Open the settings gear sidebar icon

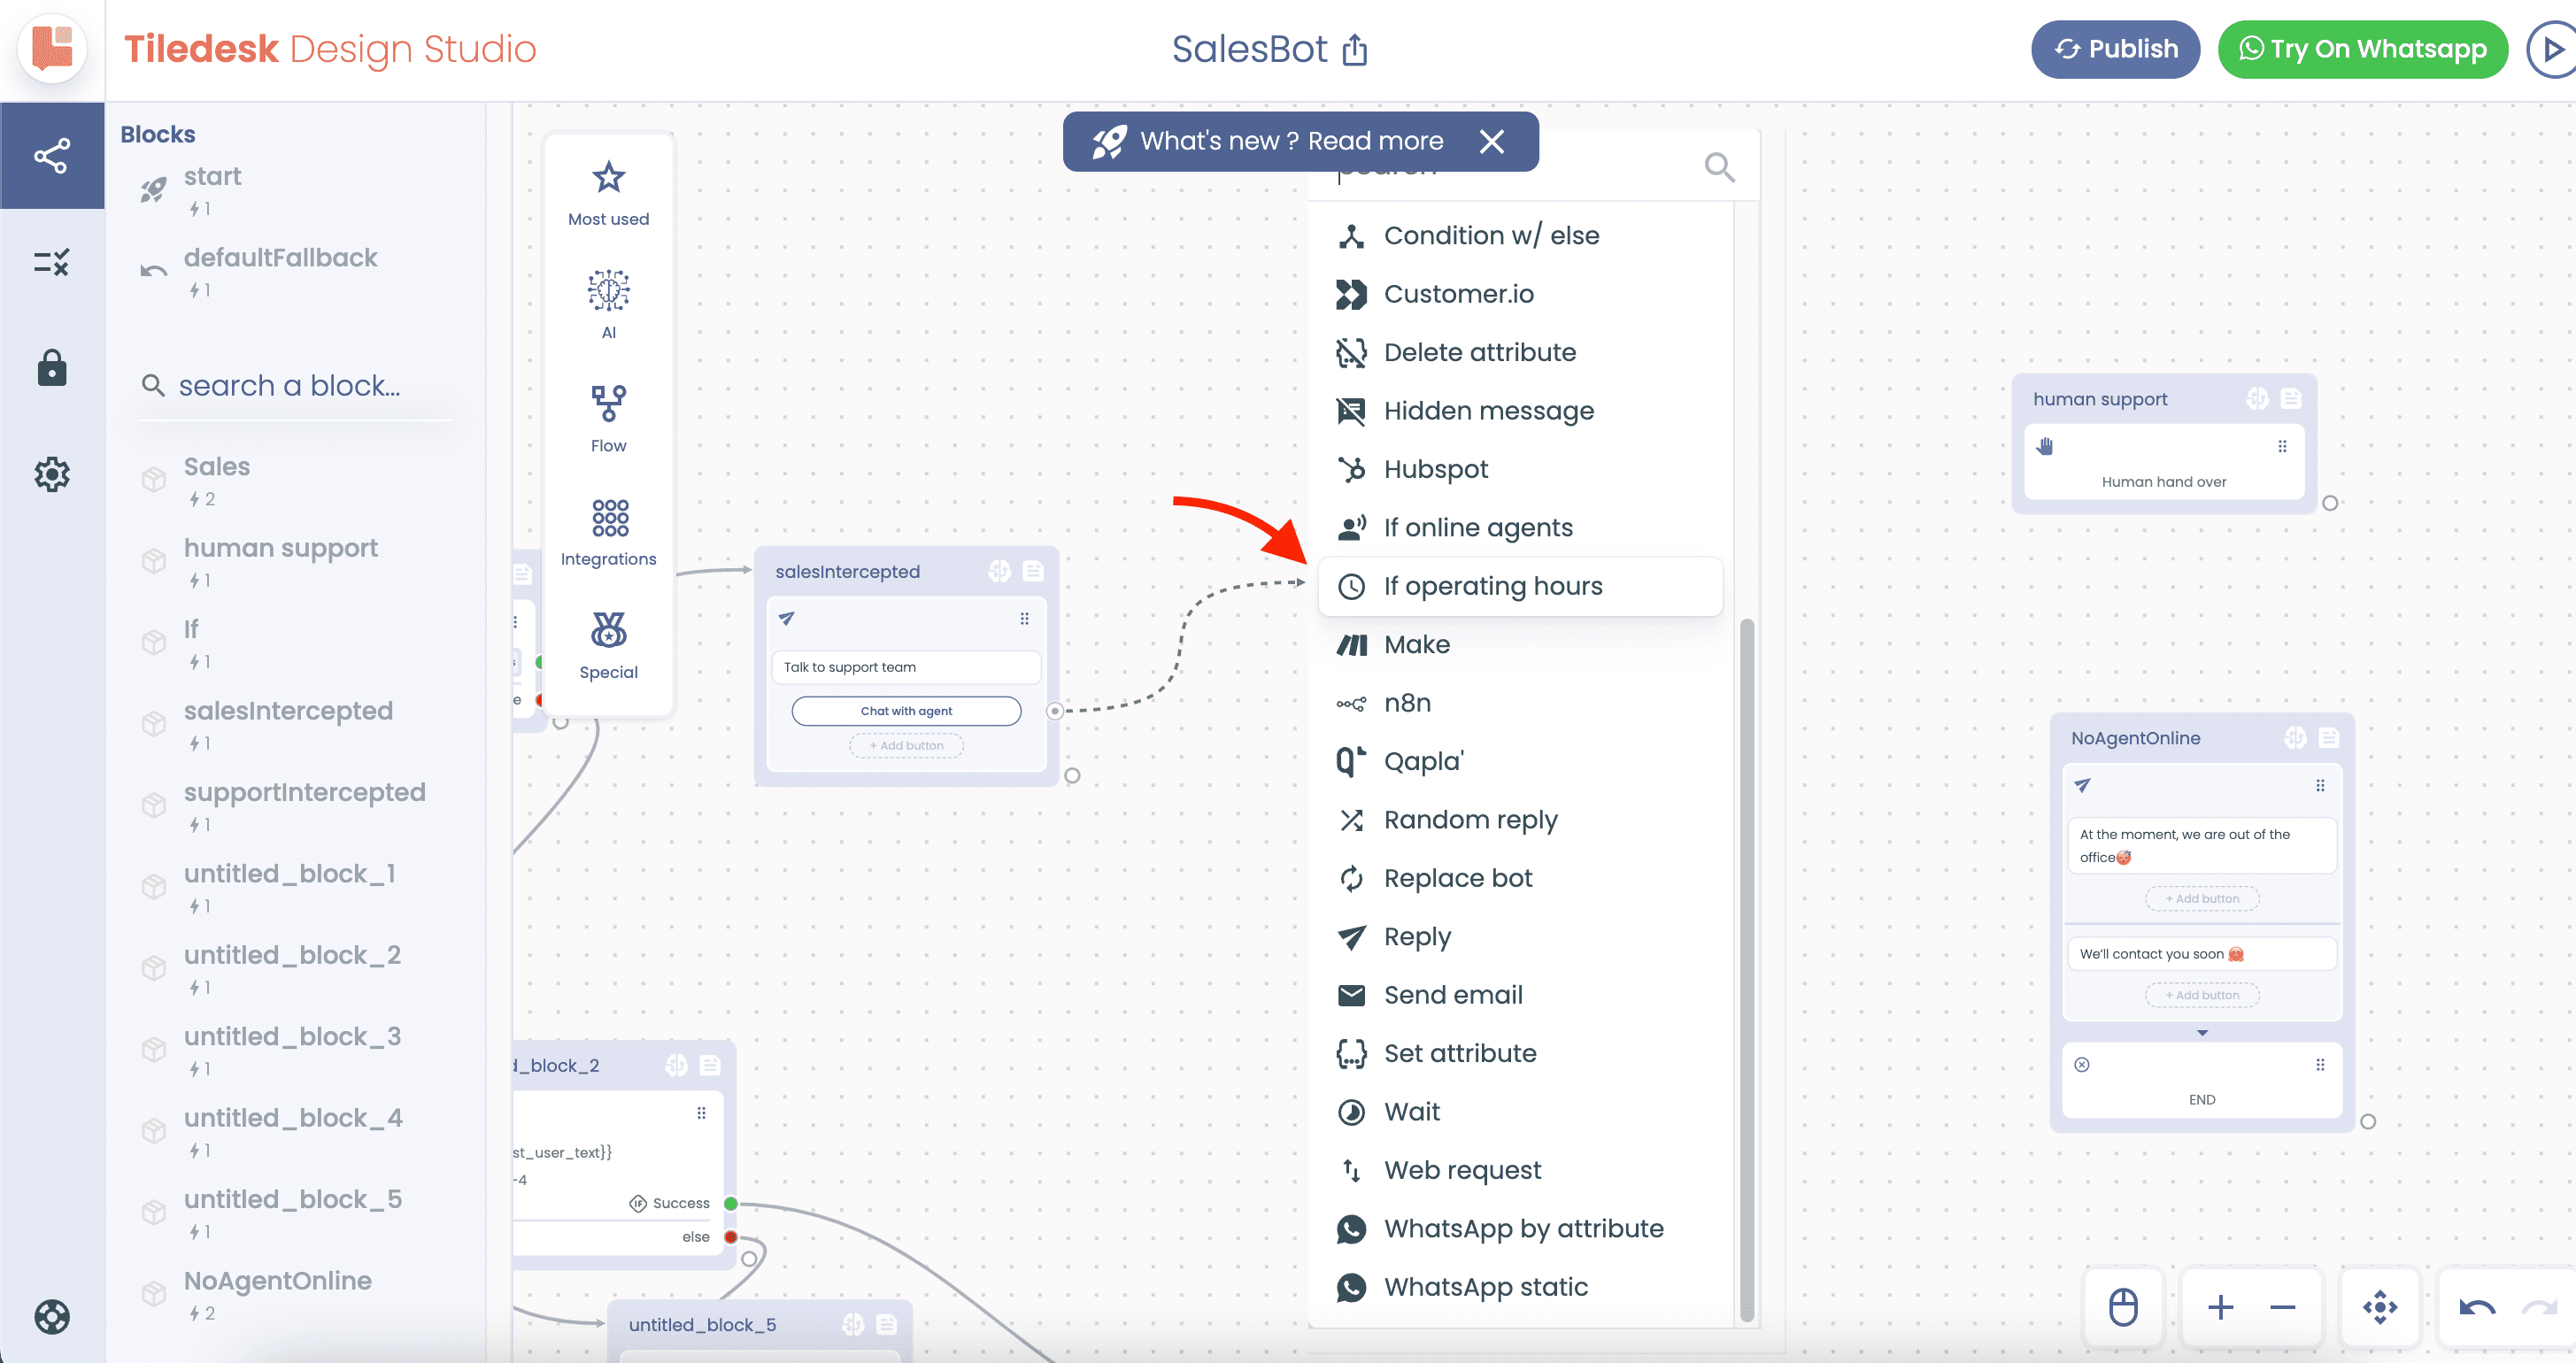click(x=52, y=474)
